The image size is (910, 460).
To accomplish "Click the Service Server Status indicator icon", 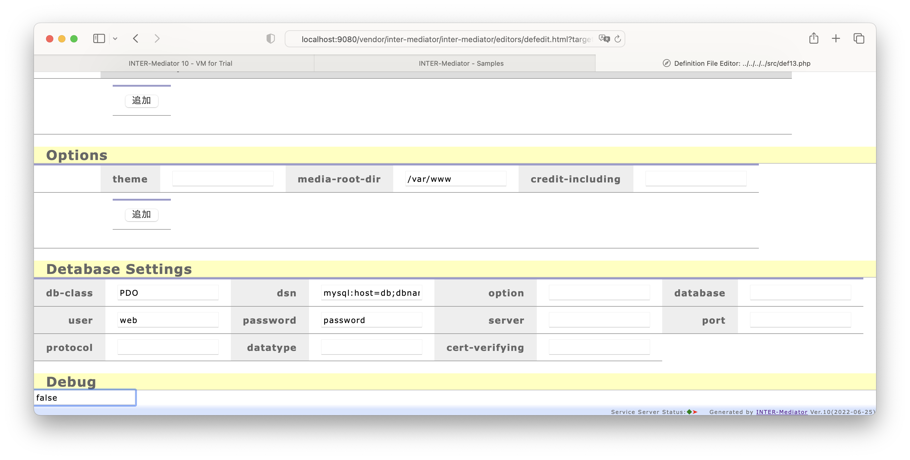I will tap(692, 412).
